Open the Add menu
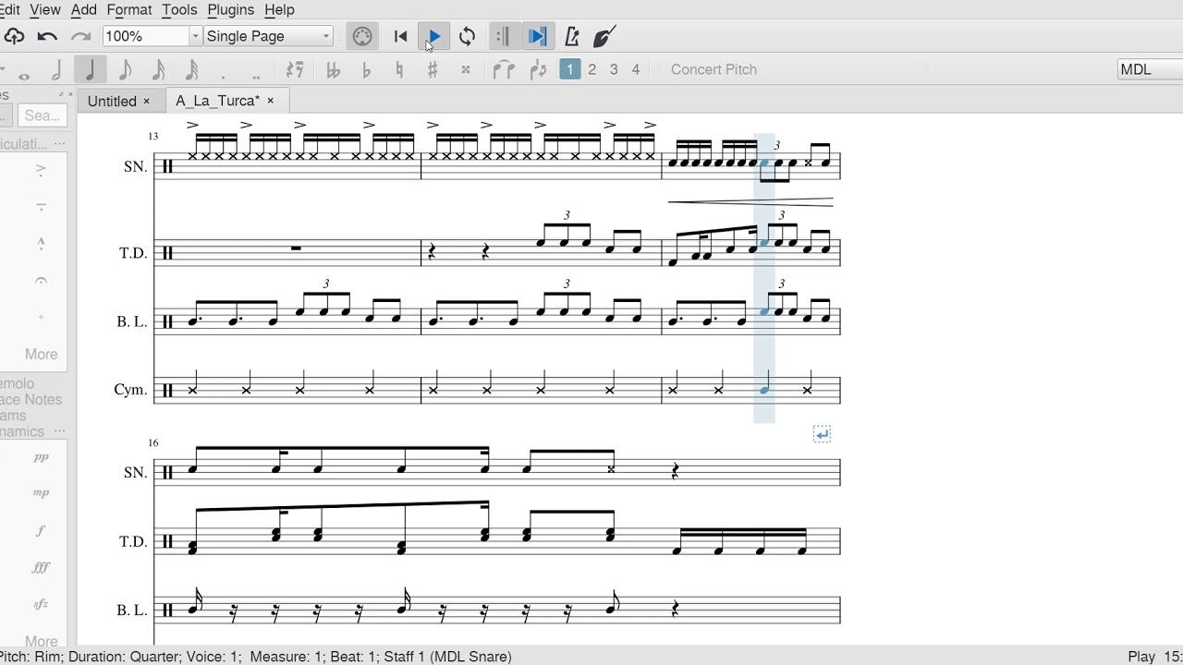Screen dimensions: 1183x665 [83, 9]
